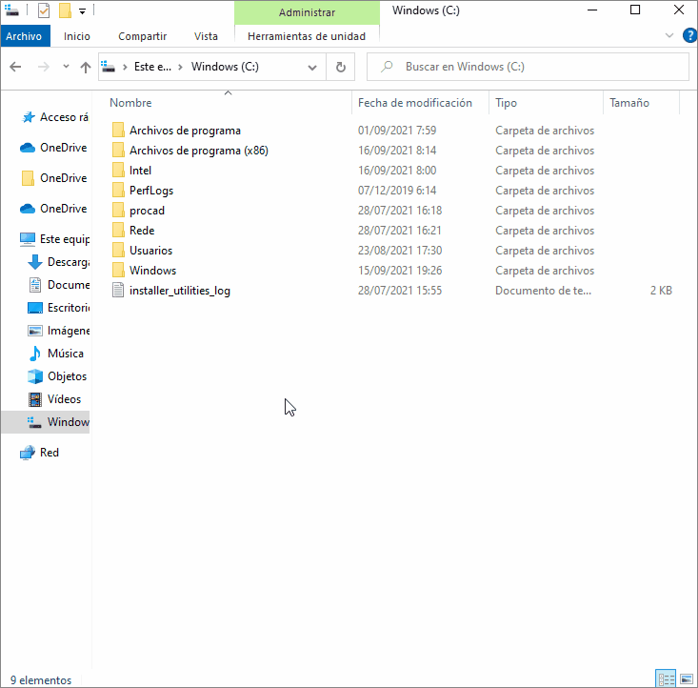Image resolution: width=698 pixels, height=688 pixels.
Task: Open Vídeos in the navigation pane
Action: click(54, 399)
